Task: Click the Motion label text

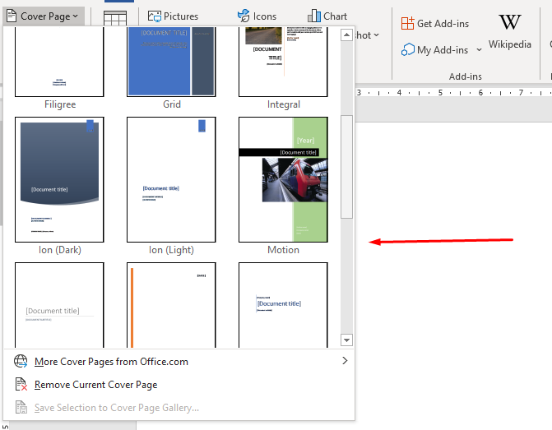Action: (283, 250)
